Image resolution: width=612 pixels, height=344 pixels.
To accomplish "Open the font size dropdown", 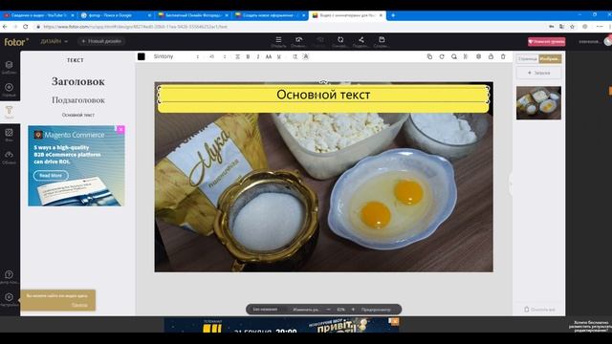I will pos(217,56).
